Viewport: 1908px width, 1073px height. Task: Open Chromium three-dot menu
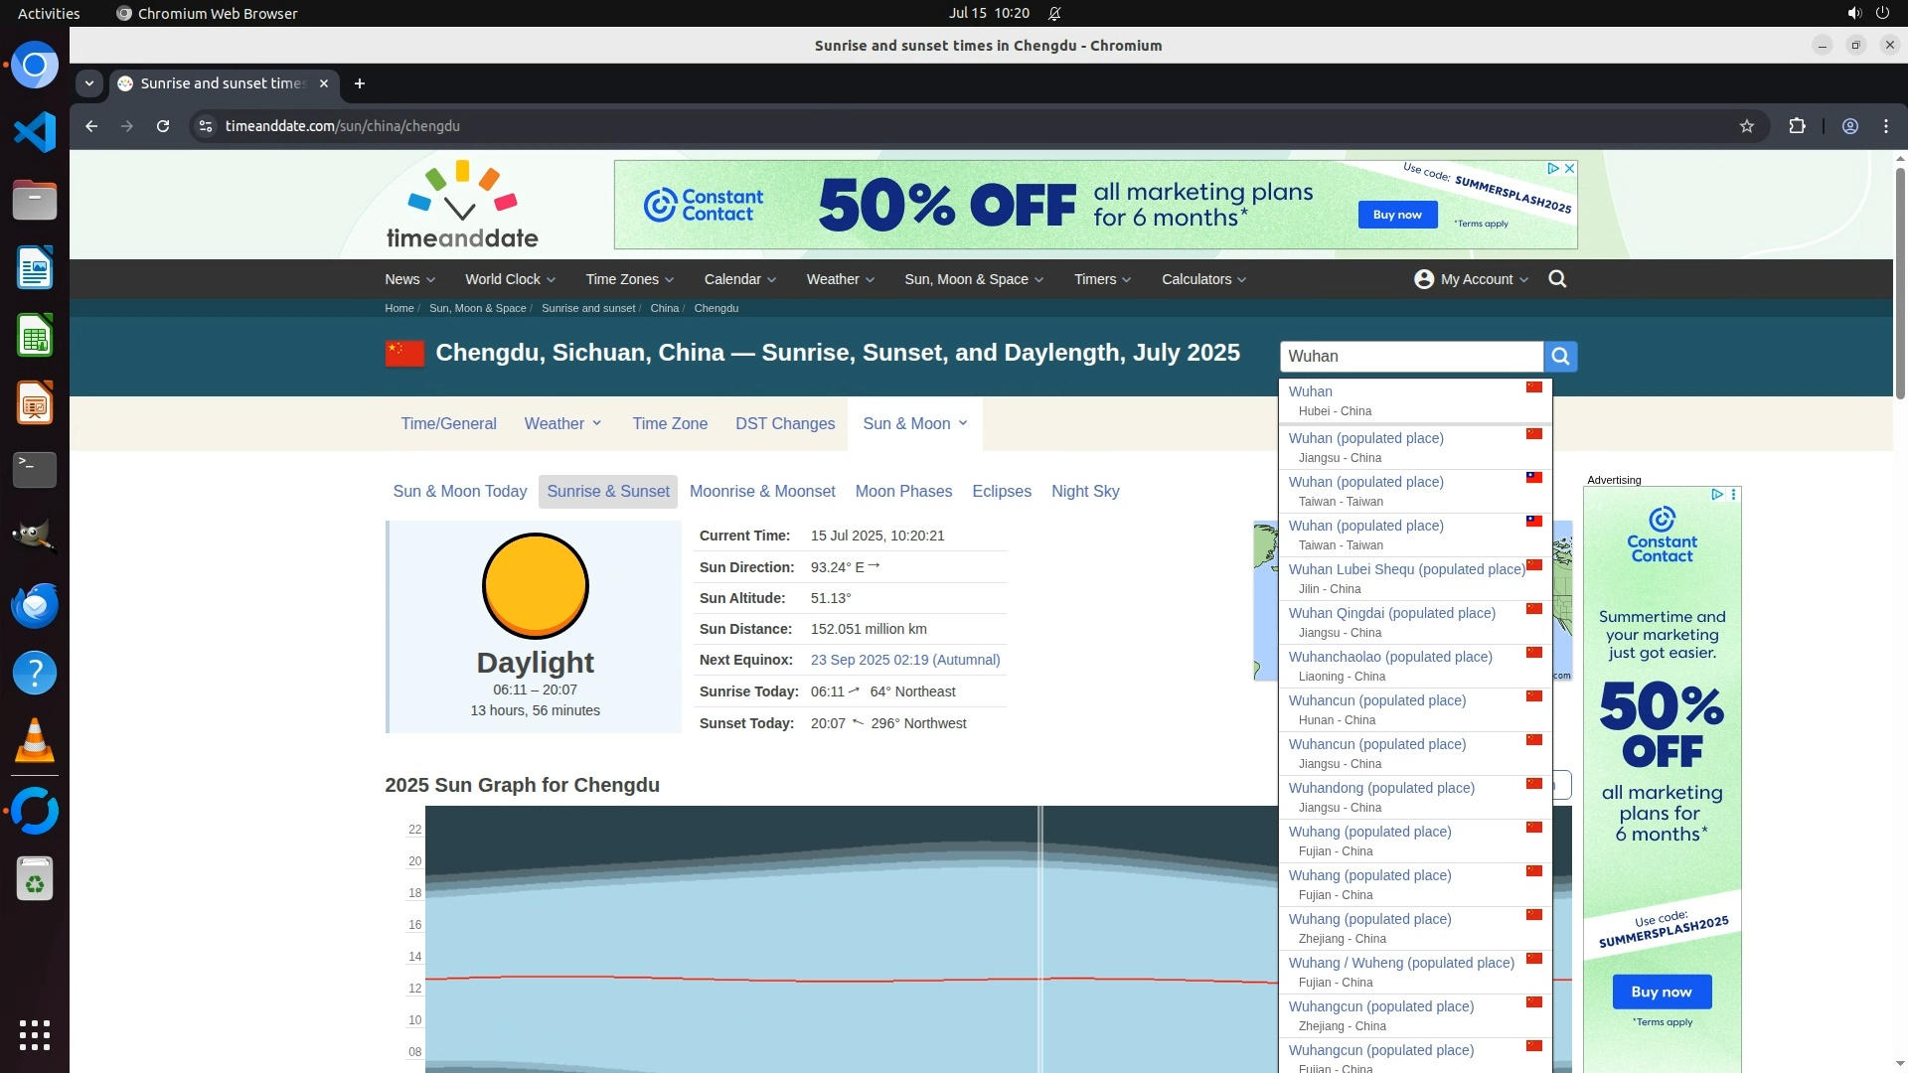tap(1885, 126)
